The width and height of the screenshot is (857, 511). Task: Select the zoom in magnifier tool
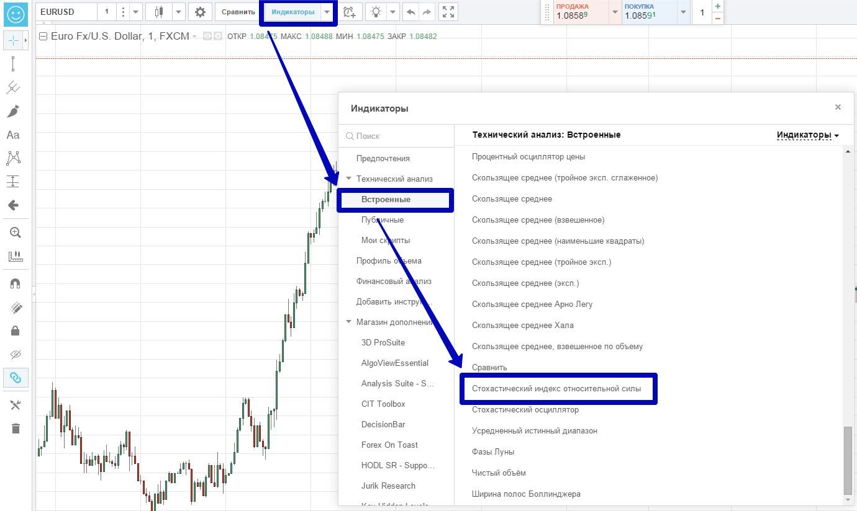tap(16, 233)
